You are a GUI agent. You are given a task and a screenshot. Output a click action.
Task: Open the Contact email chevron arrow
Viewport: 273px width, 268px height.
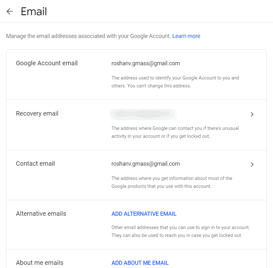pos(252,164)
